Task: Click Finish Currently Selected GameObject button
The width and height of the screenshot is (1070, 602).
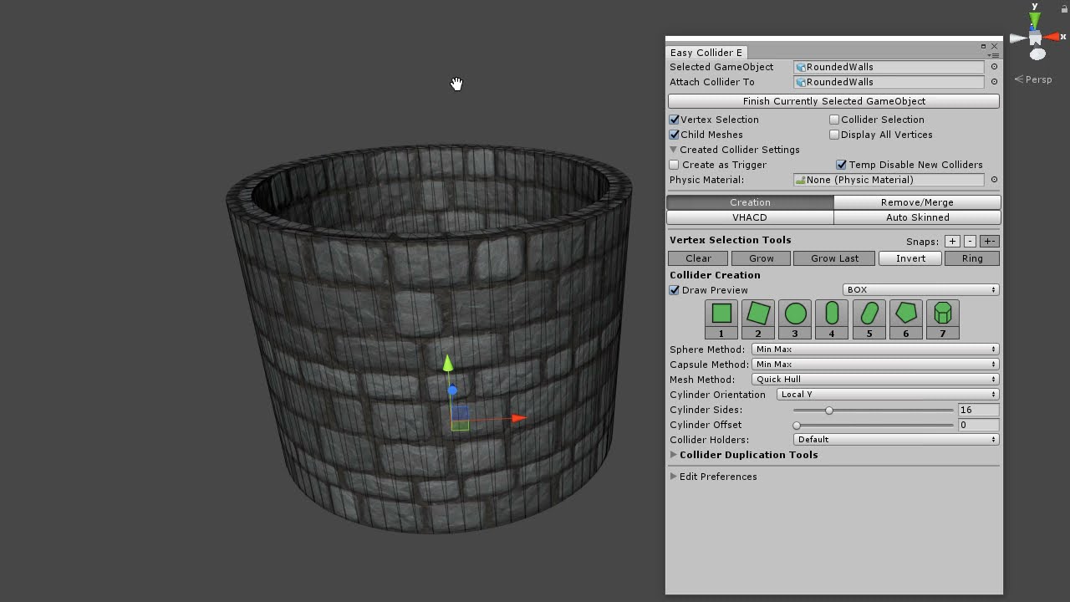Action: click(833, 101)
